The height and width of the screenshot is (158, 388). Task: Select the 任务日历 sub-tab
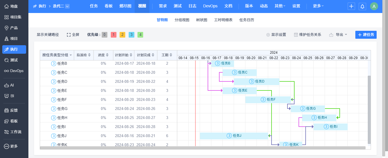point(247,20)
